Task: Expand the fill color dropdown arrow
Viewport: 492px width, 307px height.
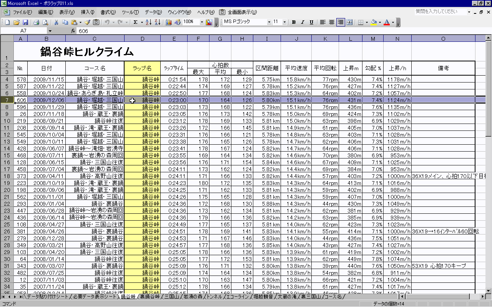Action: (380, 22)
